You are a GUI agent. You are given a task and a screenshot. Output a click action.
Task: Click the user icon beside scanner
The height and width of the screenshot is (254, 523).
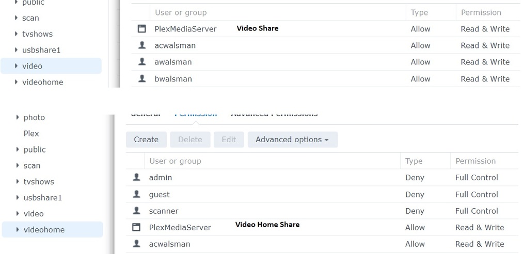pos(136,211)
